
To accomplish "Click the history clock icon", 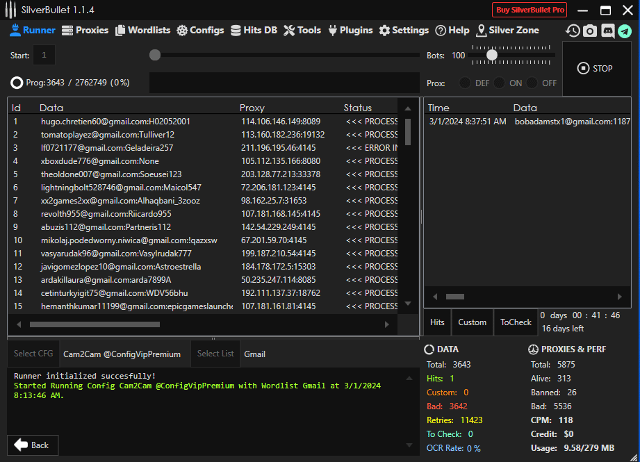I will tap(573, 31).
